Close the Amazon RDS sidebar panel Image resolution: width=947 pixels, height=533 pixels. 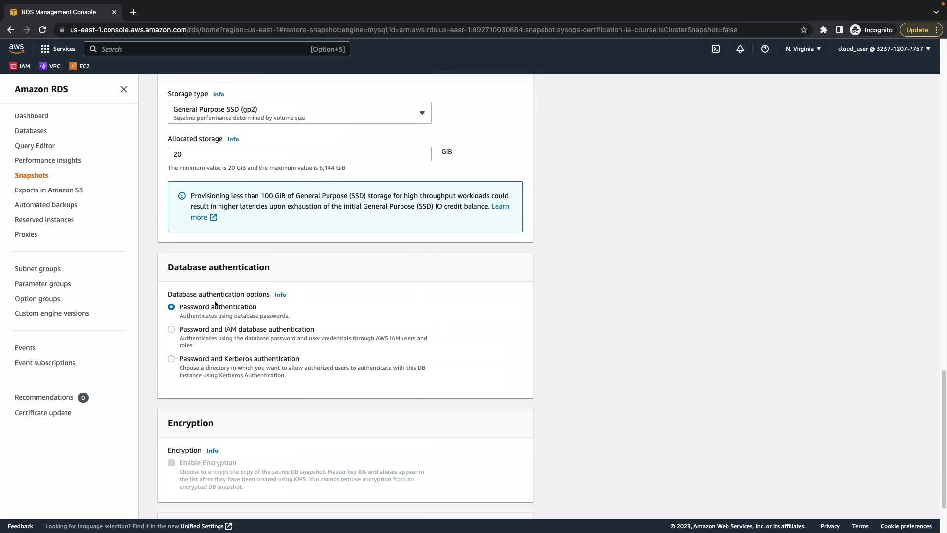tap(124, 89)
